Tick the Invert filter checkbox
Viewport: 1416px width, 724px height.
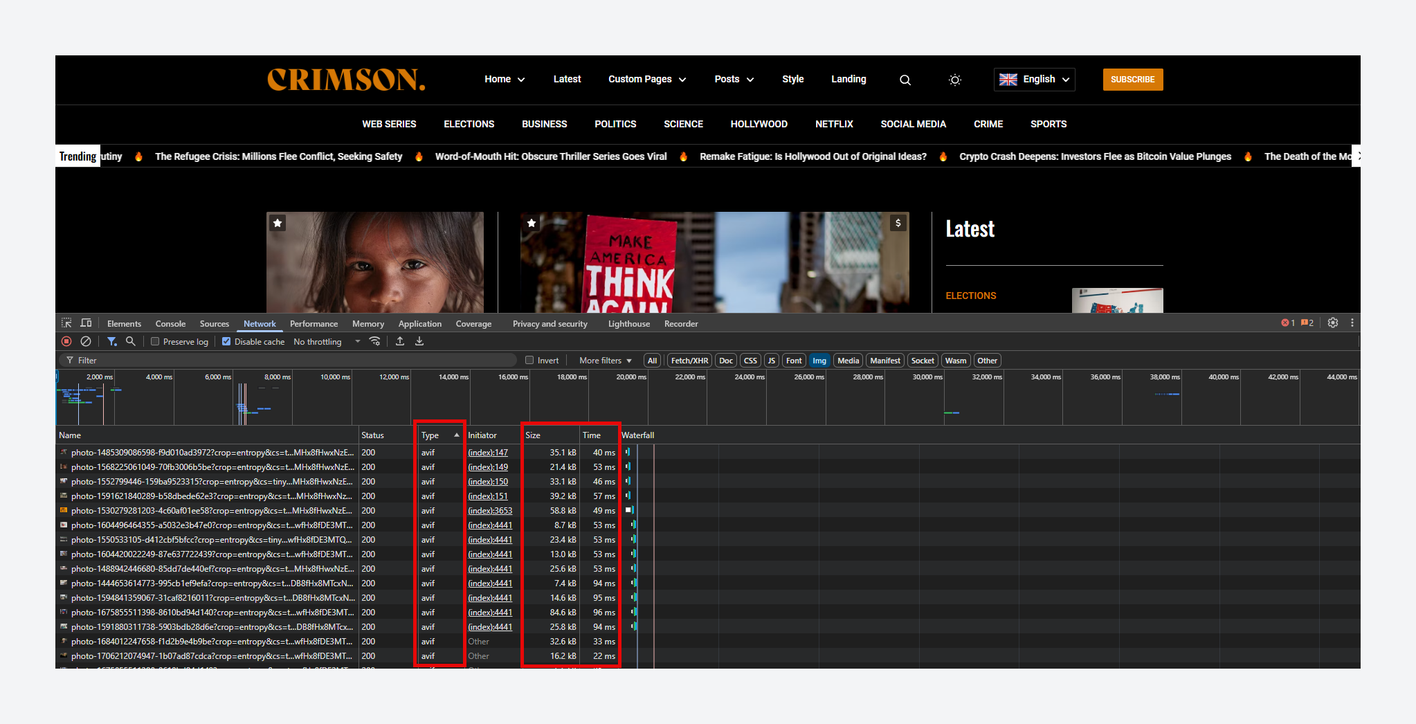pyautogui.click(x=529, y=360)
